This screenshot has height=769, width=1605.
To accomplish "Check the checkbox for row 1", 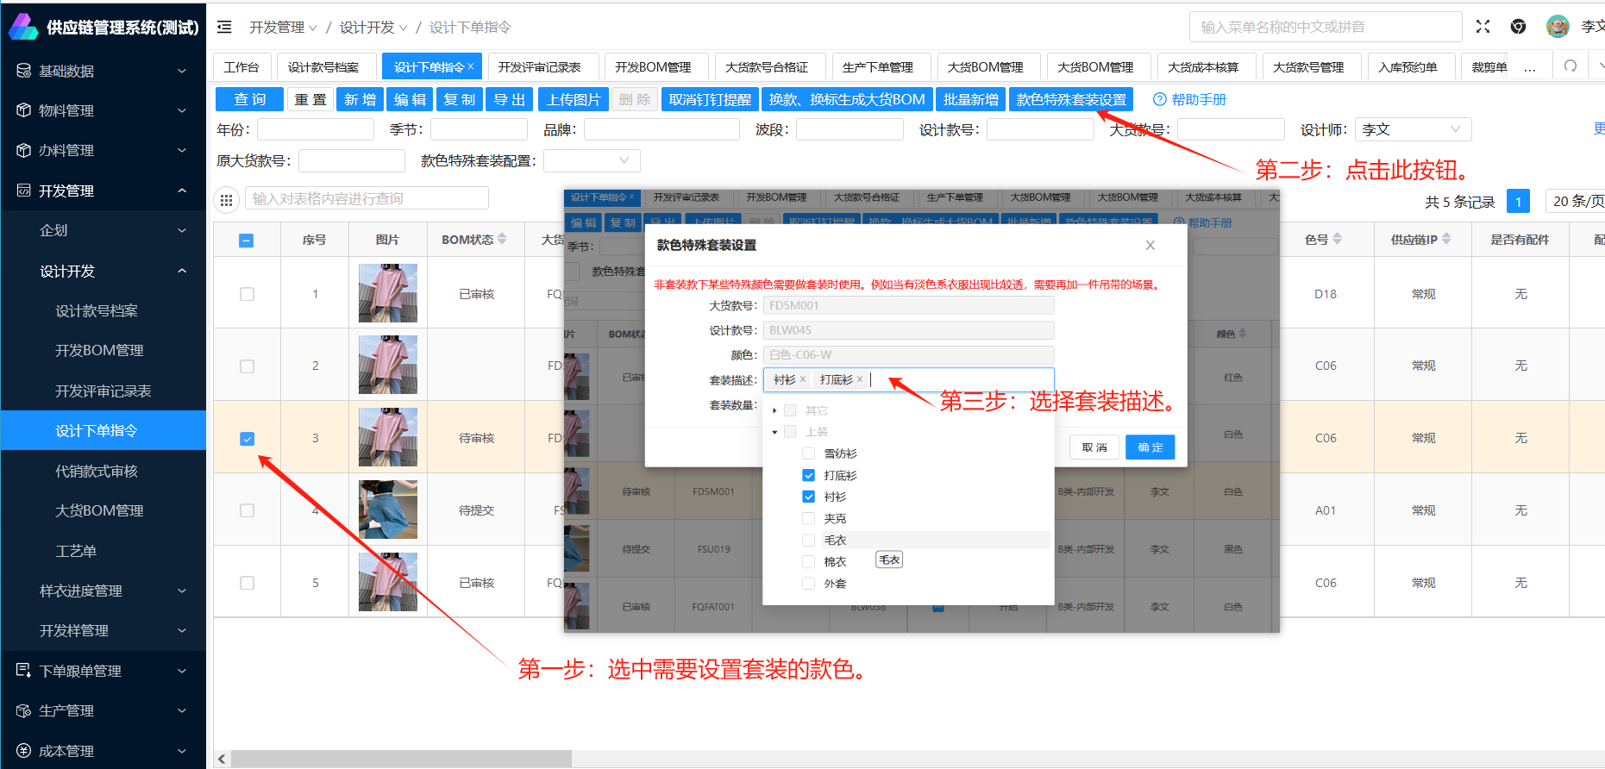I will pyautogui.click(x=248, y=294).
